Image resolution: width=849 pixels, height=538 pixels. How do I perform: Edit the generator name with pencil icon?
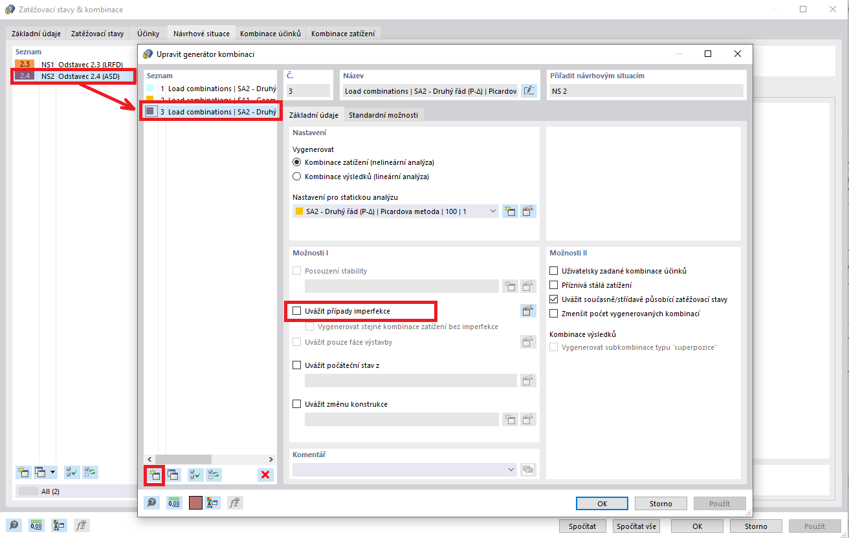(529, 91)
